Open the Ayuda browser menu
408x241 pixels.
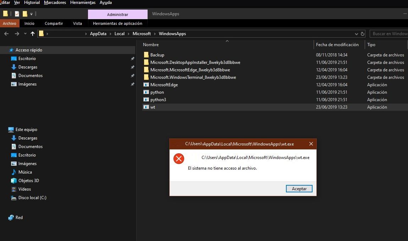(x=106, y=2)
